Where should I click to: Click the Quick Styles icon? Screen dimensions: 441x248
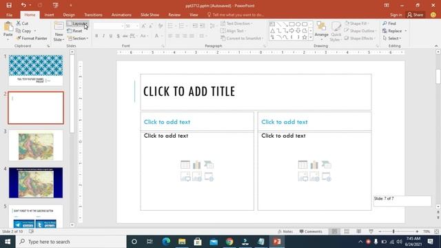point(336,31)
